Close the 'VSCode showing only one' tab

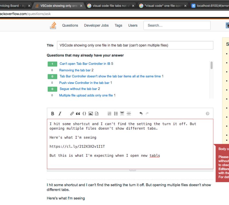coord(81,6)
